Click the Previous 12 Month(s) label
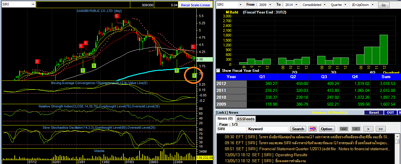The image size is (401, 164). pyautogui.click(x=330, y=113)
